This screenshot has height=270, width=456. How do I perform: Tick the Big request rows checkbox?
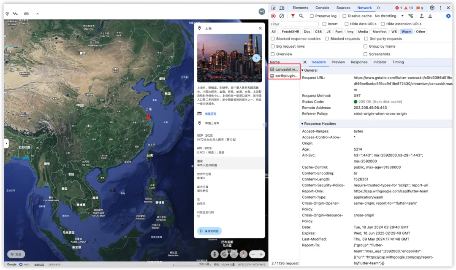[x=273, y=46]
